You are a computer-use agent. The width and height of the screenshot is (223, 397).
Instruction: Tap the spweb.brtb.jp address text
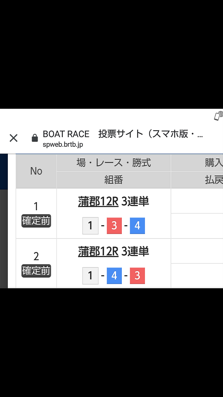click(63, 145)
